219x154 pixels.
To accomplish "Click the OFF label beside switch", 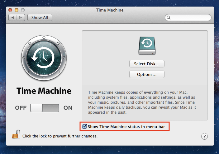I will [x=21, y=108].
